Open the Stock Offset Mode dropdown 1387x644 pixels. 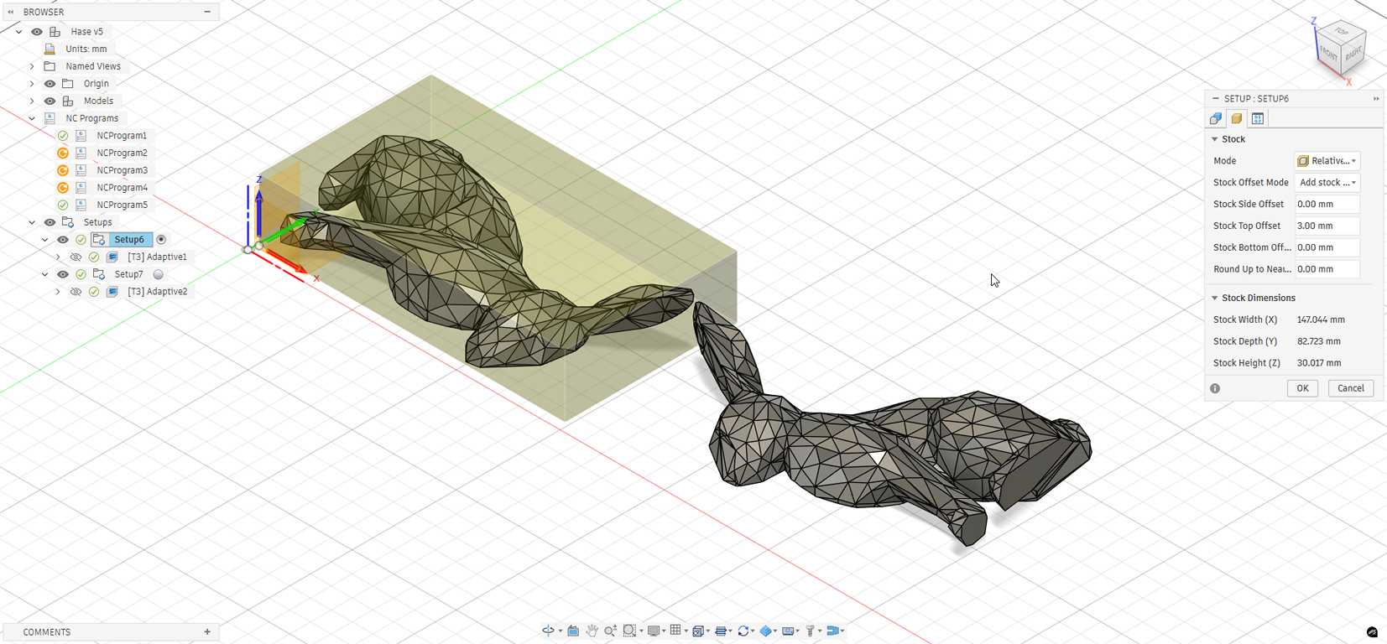click(x=1327, y=183)
